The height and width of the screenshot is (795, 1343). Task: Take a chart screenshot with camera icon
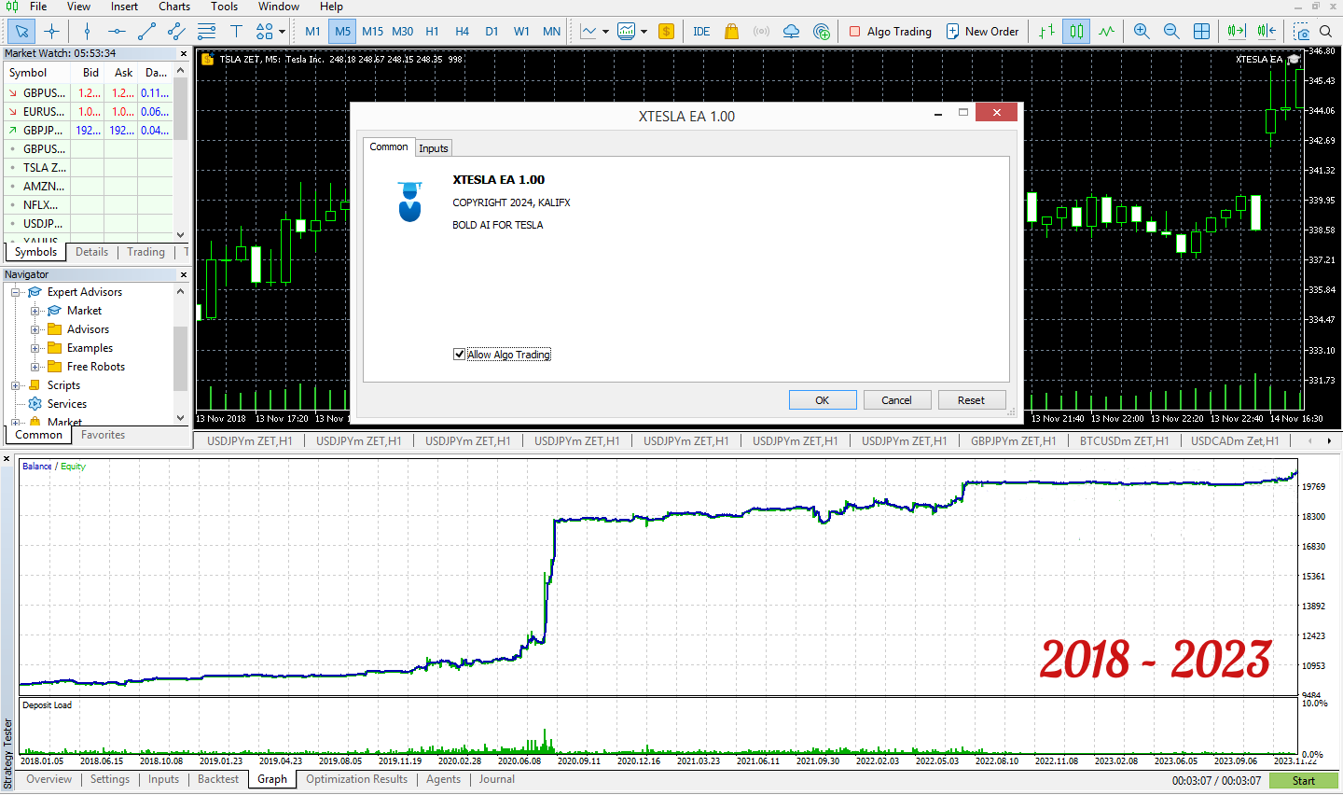pyautogui.click(x=1302, y=31)
